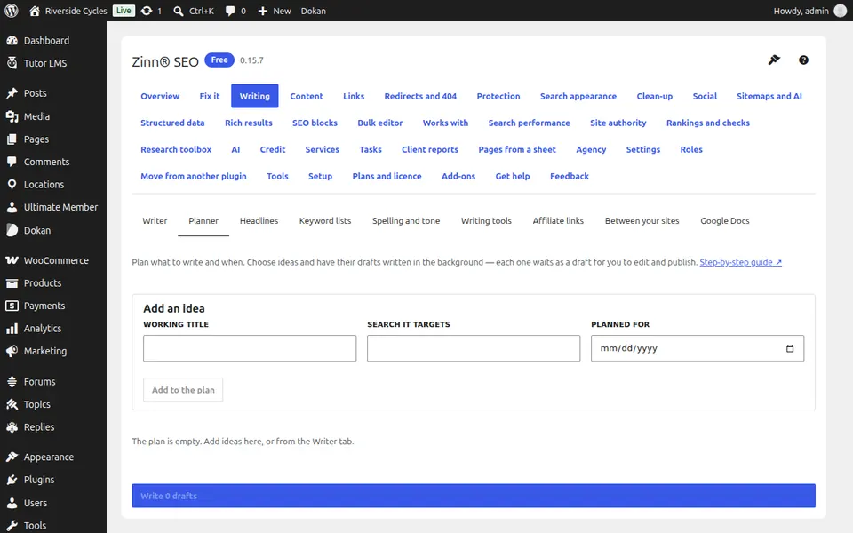
Task: Open the Howdy, admin account menu
Action: point(810,11)
